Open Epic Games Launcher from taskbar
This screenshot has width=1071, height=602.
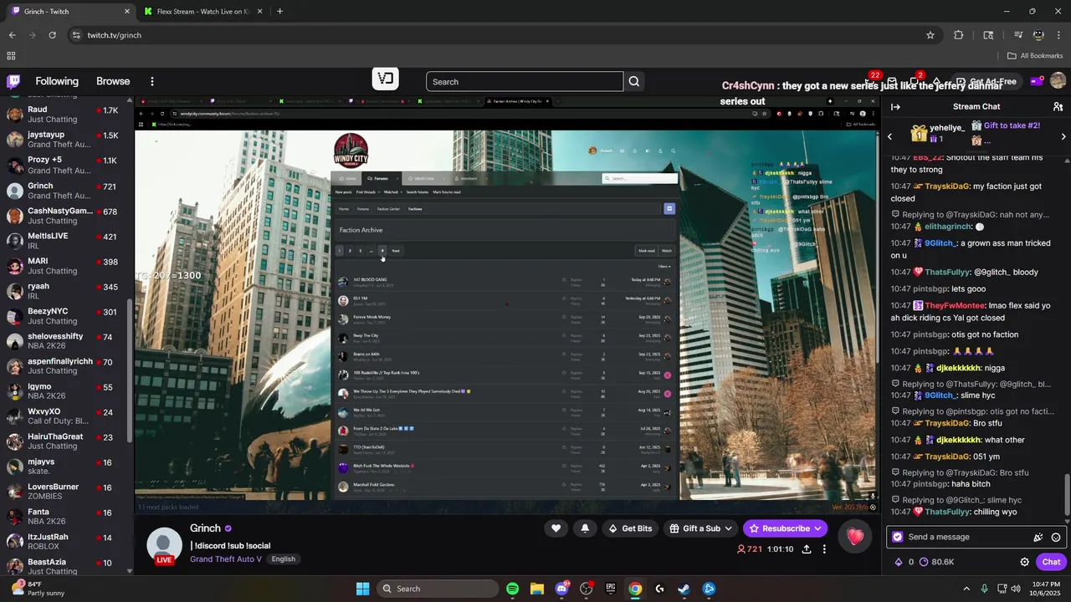point(611,589)
